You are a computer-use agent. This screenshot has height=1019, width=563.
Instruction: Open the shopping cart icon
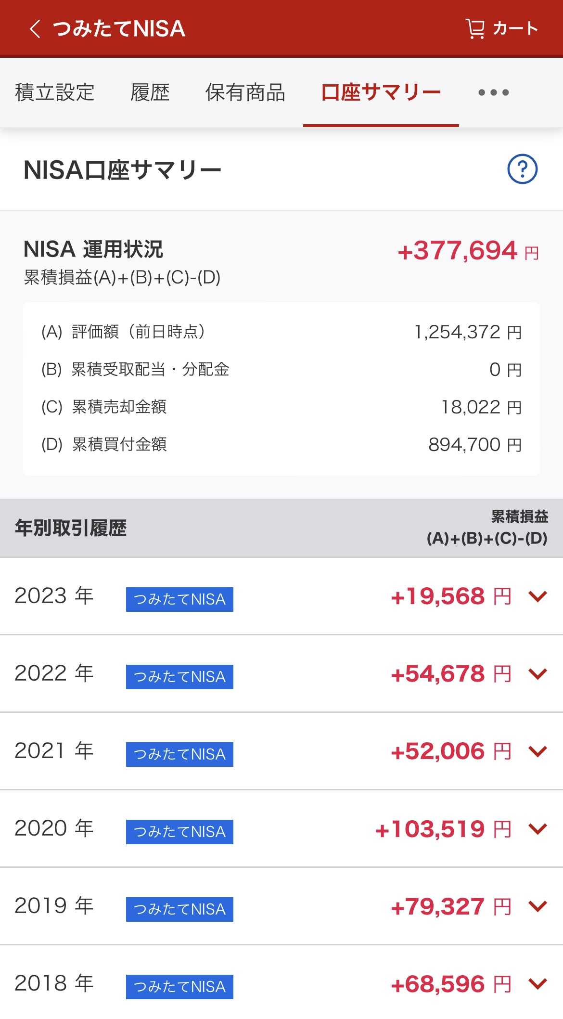475,29
